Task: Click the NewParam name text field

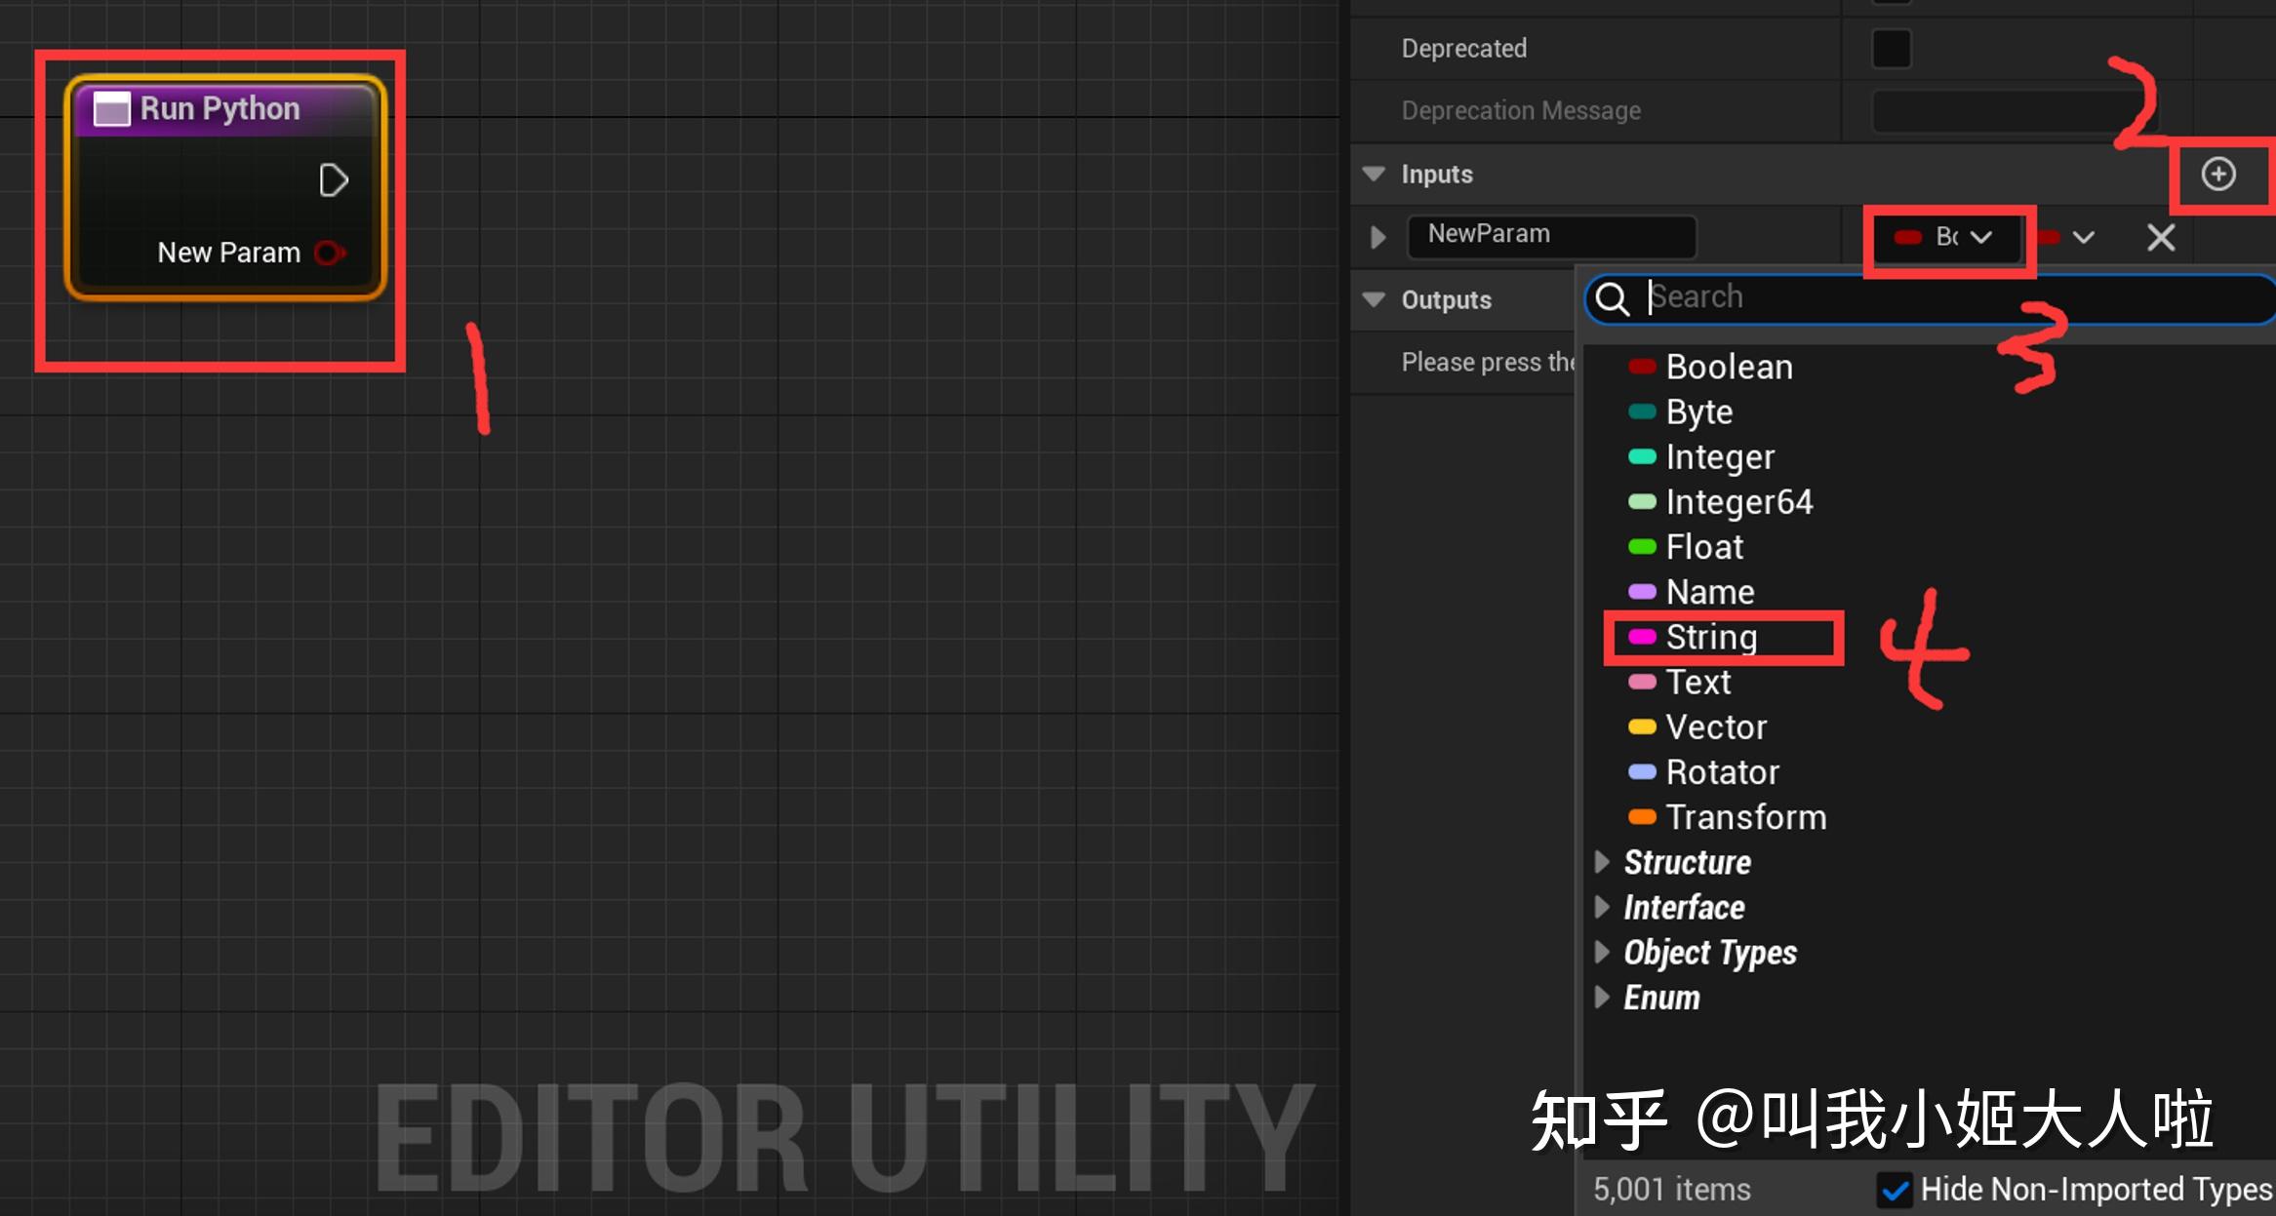Action: pyautogui.click(x=1551, y=235)
